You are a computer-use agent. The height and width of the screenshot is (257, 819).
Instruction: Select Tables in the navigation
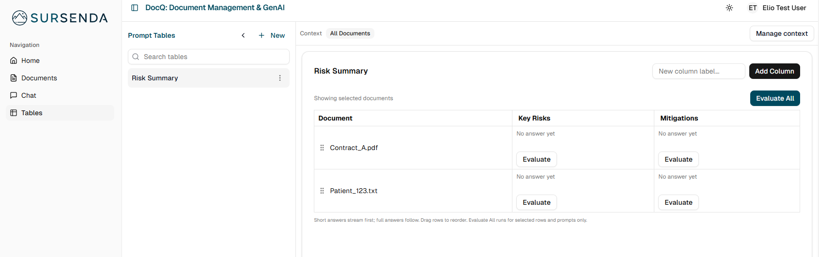[31, 113]
